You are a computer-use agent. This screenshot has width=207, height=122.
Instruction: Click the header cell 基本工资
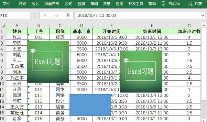click(82, 31)
